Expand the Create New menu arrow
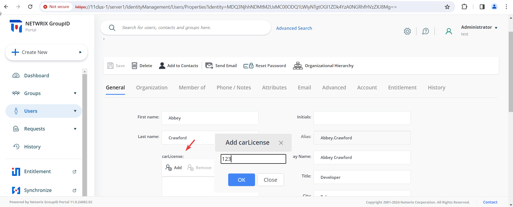Viewport: 513px width, 207px height. click(x=80, y=52)
